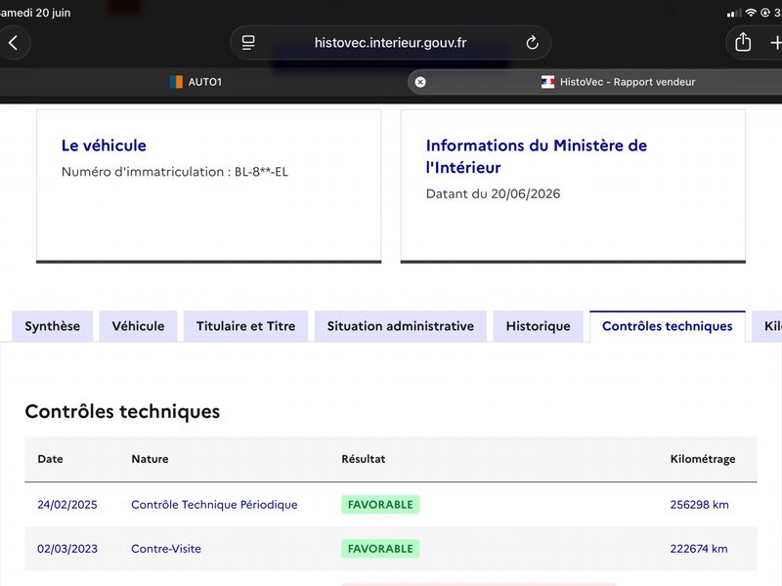Switch to the Véhicule tab
The height and width of the screenshot is (586, 782).
pyautogui.click(x=138, y=326)
